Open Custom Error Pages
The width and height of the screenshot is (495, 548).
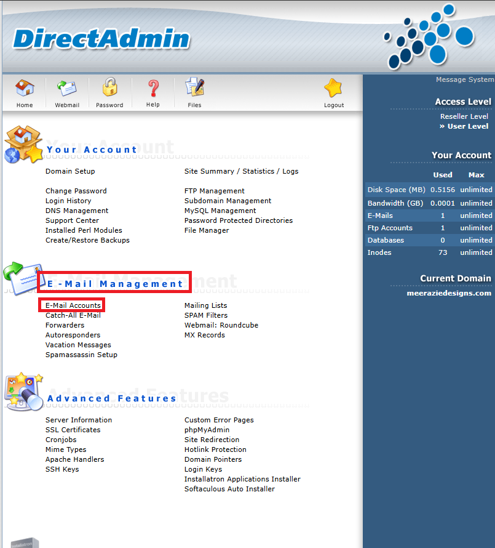tap(220, 420)
